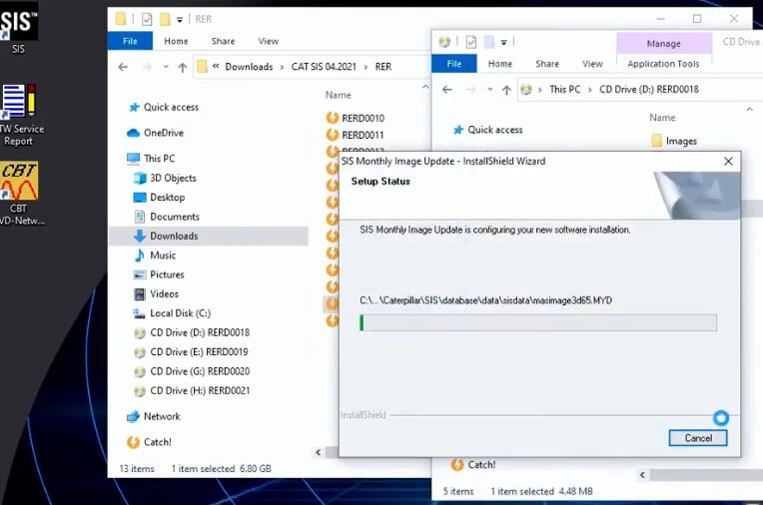The image size is (763, 505).
Task: Open CD Drive (D:) RERD0018 in sidebar
Action: coord(200,332)
